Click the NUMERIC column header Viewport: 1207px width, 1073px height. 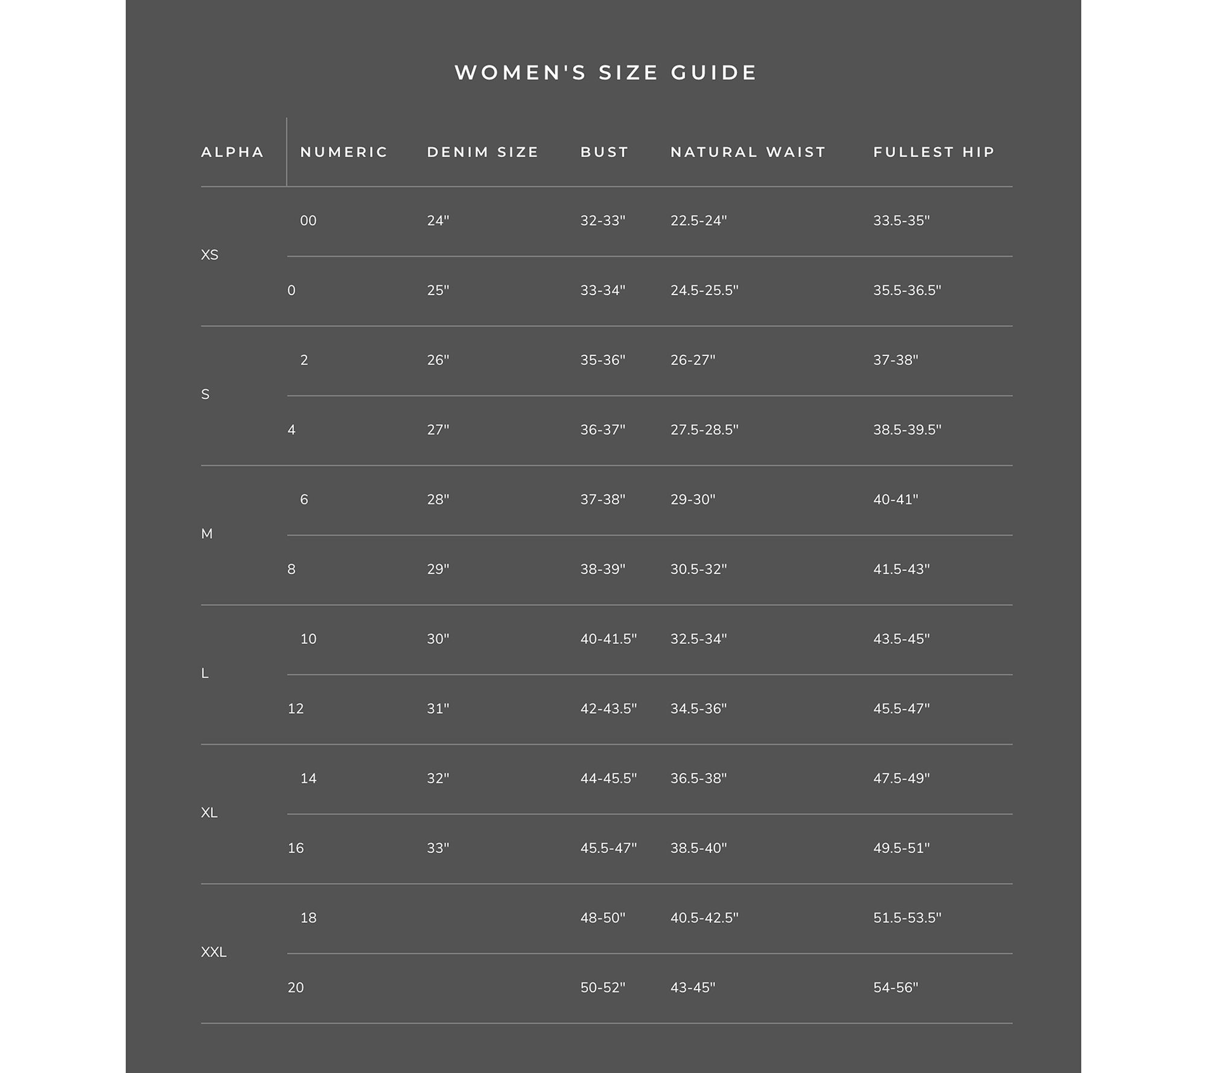(x=344, y=152)
